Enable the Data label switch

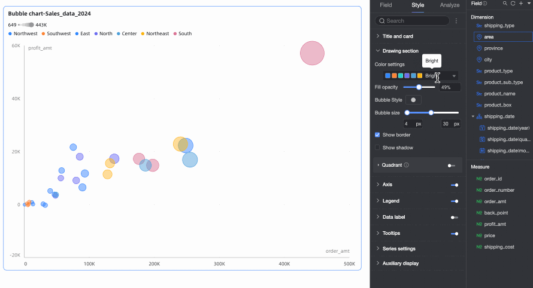pyautogui.click(x=455, y=217)
